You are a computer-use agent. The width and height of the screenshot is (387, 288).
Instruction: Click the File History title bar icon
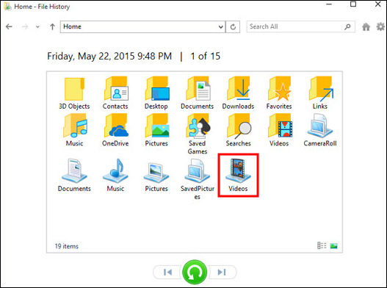point(7,7)
